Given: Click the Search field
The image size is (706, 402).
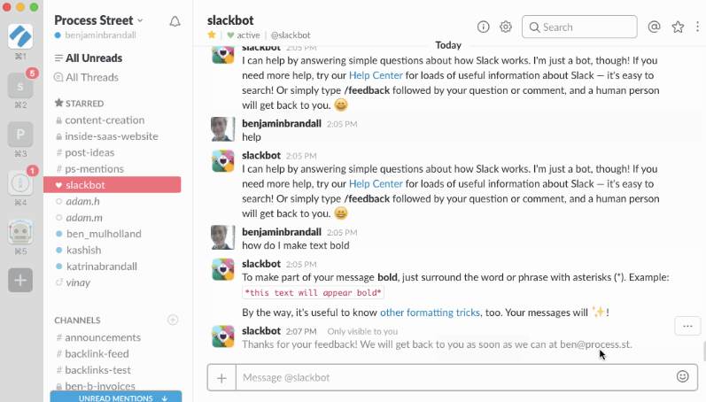Looking at the screenshot, I should pyautogui.click(x=579, y=27).
